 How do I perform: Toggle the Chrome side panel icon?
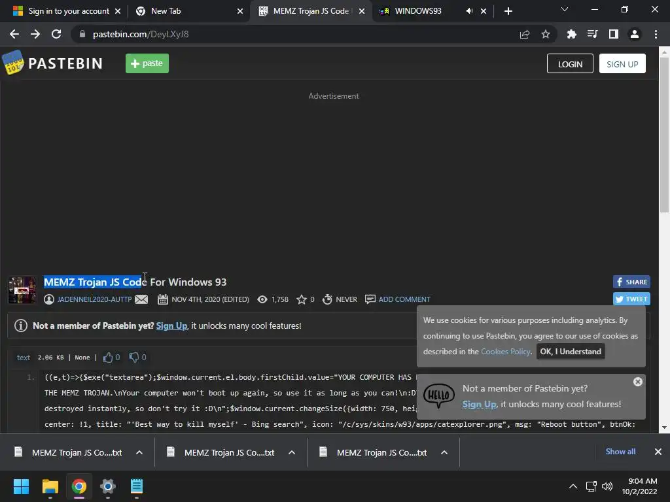click(614, 34)
